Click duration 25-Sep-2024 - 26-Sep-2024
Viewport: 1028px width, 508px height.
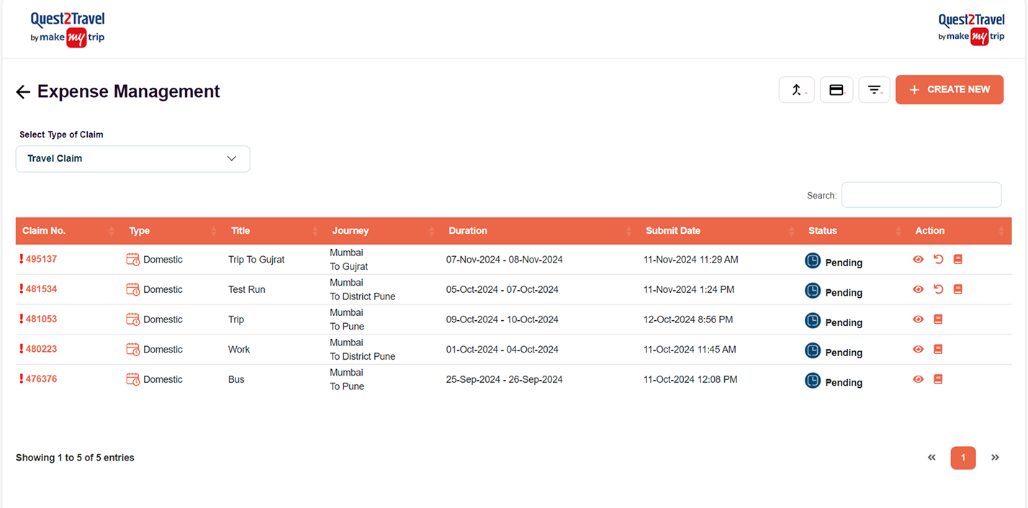point(505,379)
